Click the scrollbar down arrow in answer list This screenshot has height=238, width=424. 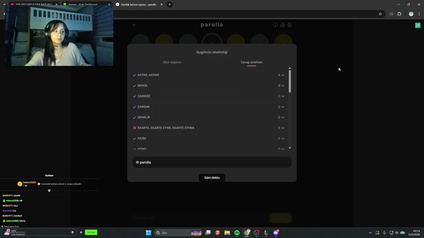290,148
